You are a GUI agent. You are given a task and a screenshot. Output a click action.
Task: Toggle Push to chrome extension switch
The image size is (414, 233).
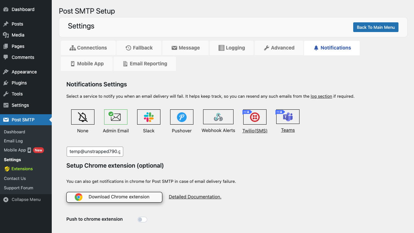142,219
